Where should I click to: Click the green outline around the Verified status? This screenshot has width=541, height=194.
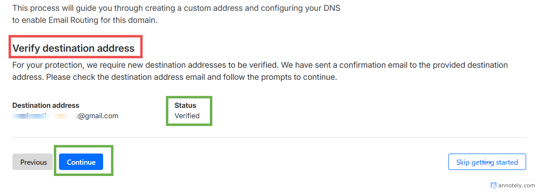pyautogui.click(x=211, y=111)
